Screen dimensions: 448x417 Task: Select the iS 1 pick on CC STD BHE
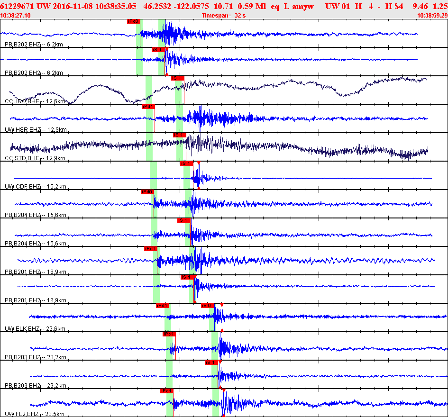click(x=179, y=135)
